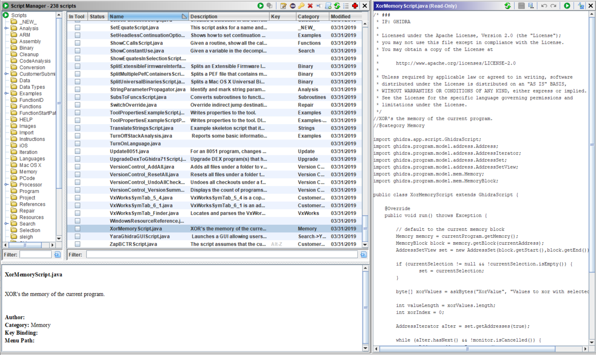Expand the CustomerSubmission folder node
This screenshot has width=596, height=355.
(x=6, y=74)
